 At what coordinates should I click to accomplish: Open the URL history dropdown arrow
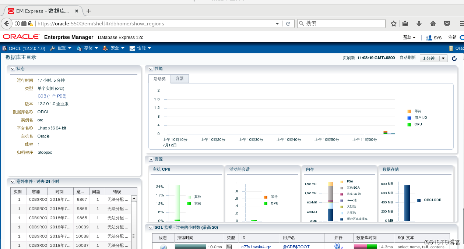[x=277, y=24]
